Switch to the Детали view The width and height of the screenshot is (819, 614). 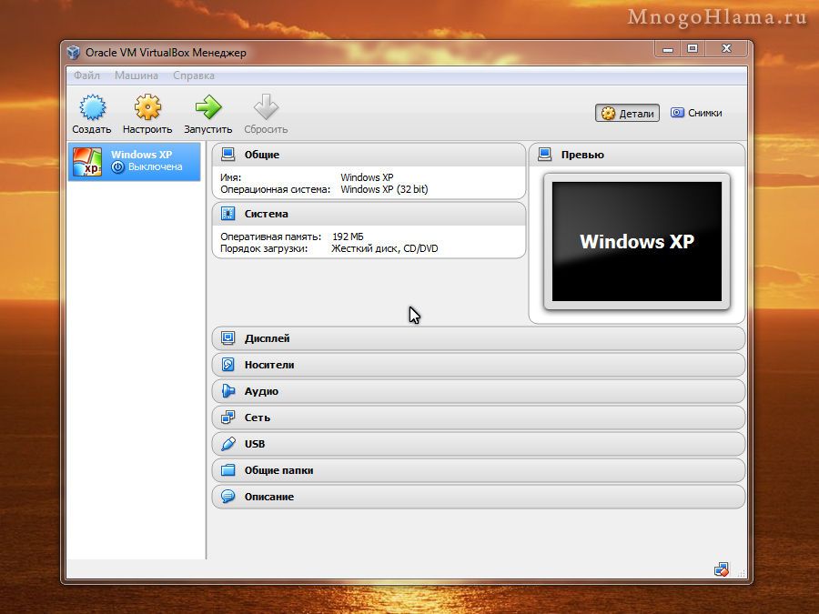pos(627,114)
